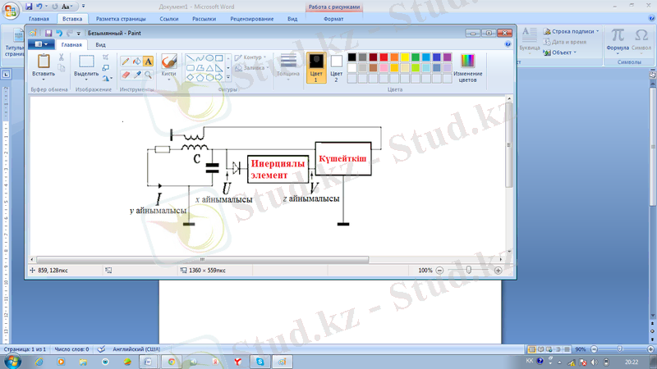657x369 pixels.
Task: Select the Pencil tool in Paint
Action: (126, 61)
